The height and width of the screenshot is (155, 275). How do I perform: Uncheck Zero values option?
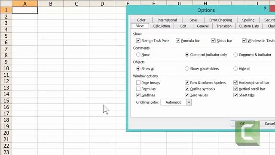click(x=187, y=95)
